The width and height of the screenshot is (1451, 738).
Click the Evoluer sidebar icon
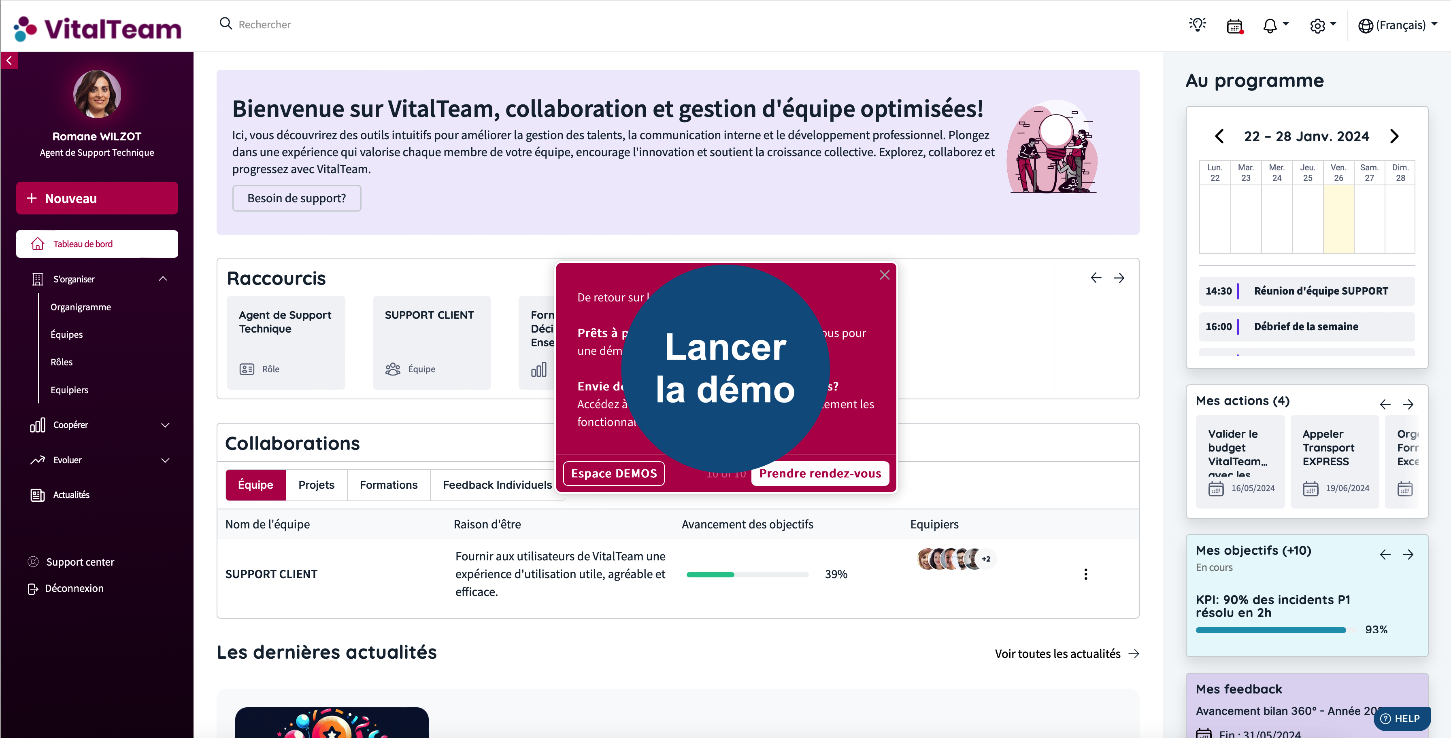pyautogui.click(x=38, y=460)
